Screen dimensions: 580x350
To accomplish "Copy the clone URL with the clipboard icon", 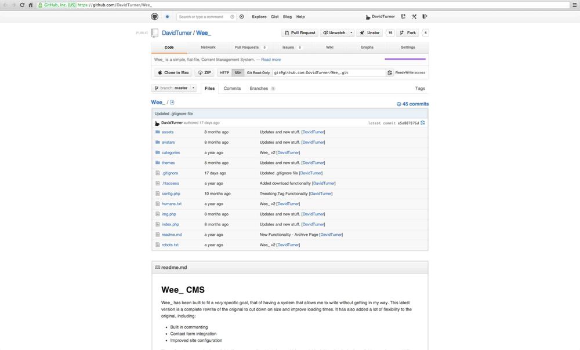I will pyautogui.click(x=390, y=73).
